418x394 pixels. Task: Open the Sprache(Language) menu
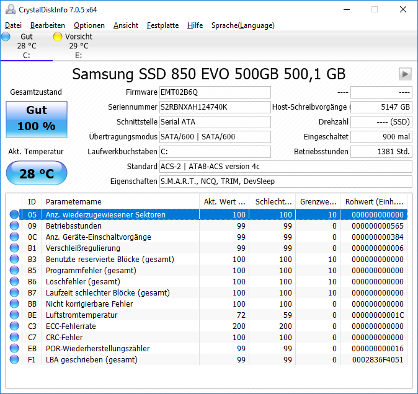tap(243, 25)
